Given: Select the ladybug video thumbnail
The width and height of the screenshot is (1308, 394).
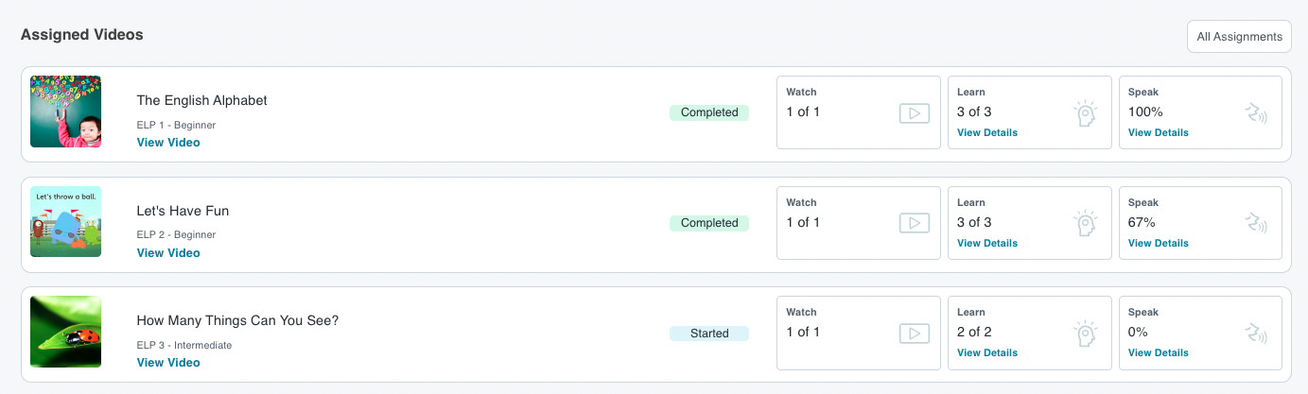Looking at the screenshot, I should (x=66, y=332).
